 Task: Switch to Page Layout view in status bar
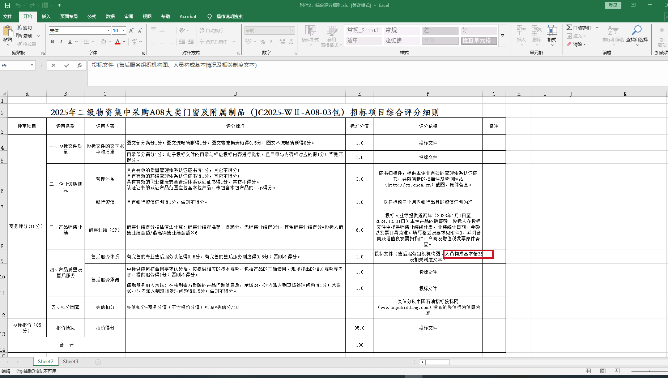(603, 371)
